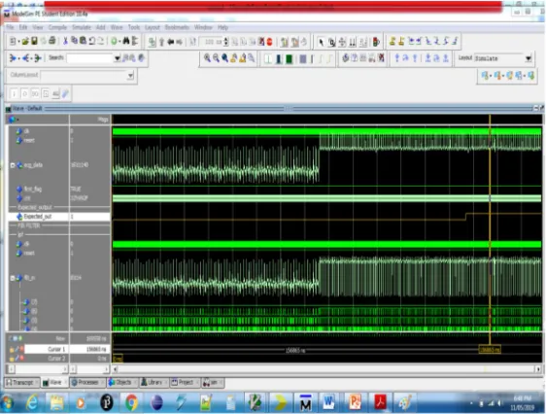This screenshot has height=414, width=546.
Task: Click the Undo toolbar icon
Action: (92, 41)
